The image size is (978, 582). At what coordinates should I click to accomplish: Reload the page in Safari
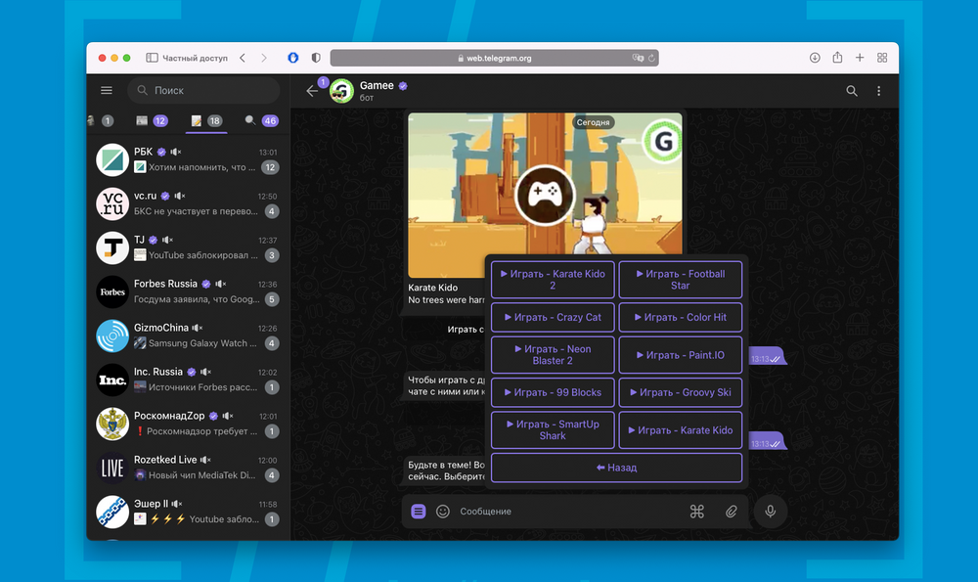651,58
